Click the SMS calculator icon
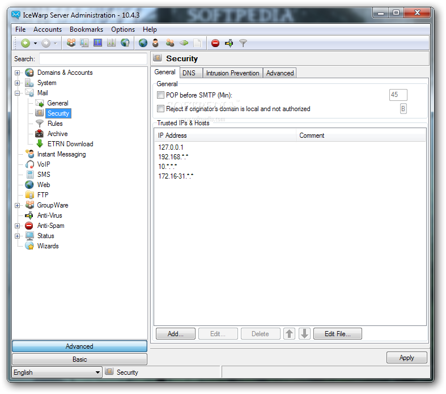The height and width of the screenshot is (394, 446). [x=30, y=175]
